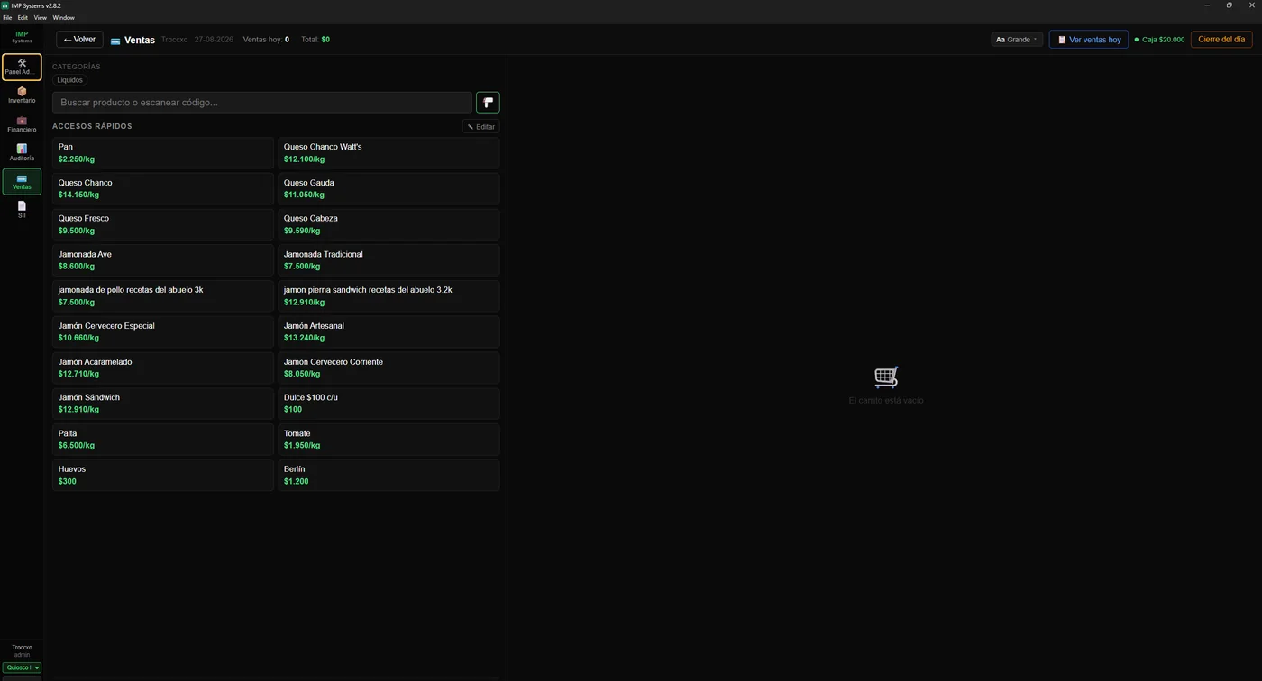Focus the product search field

(262, 102)
